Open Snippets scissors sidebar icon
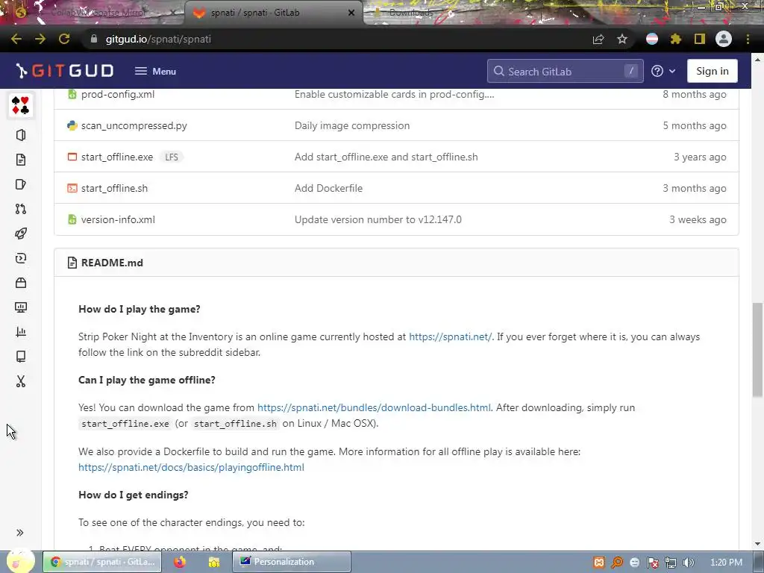 pyautogui.click(x=20, y=381)
